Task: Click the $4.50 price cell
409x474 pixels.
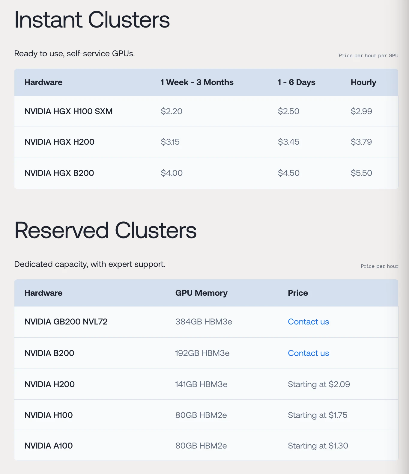Action: tap(288, 173)
